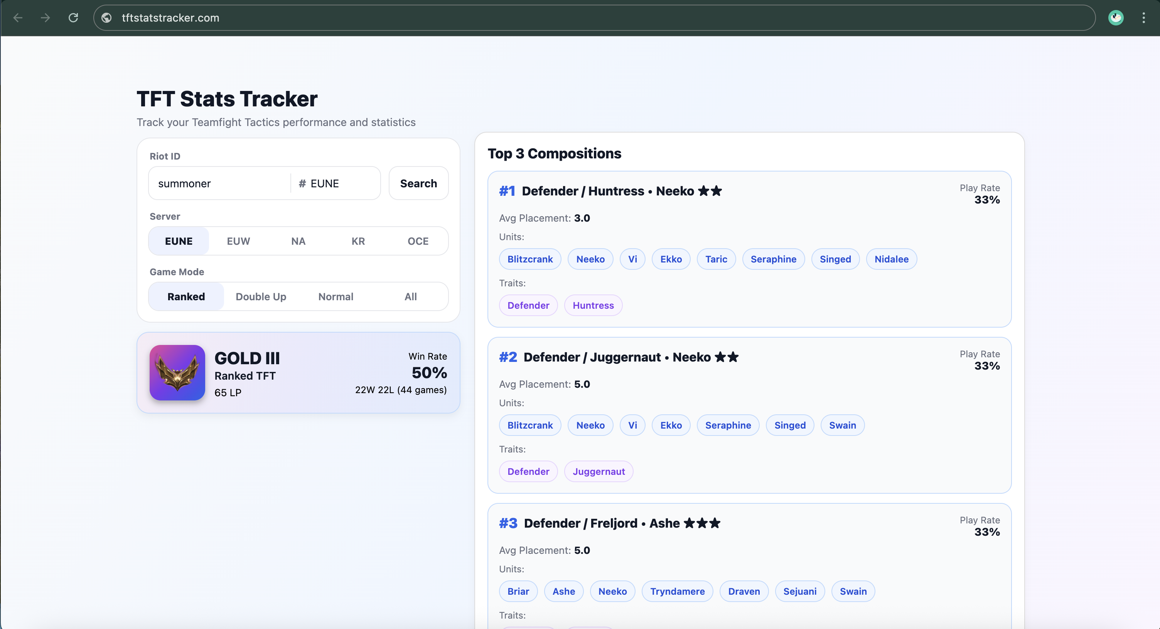Select the All game mode filter
Screen dimensions: 1160x629
(411, 296)
